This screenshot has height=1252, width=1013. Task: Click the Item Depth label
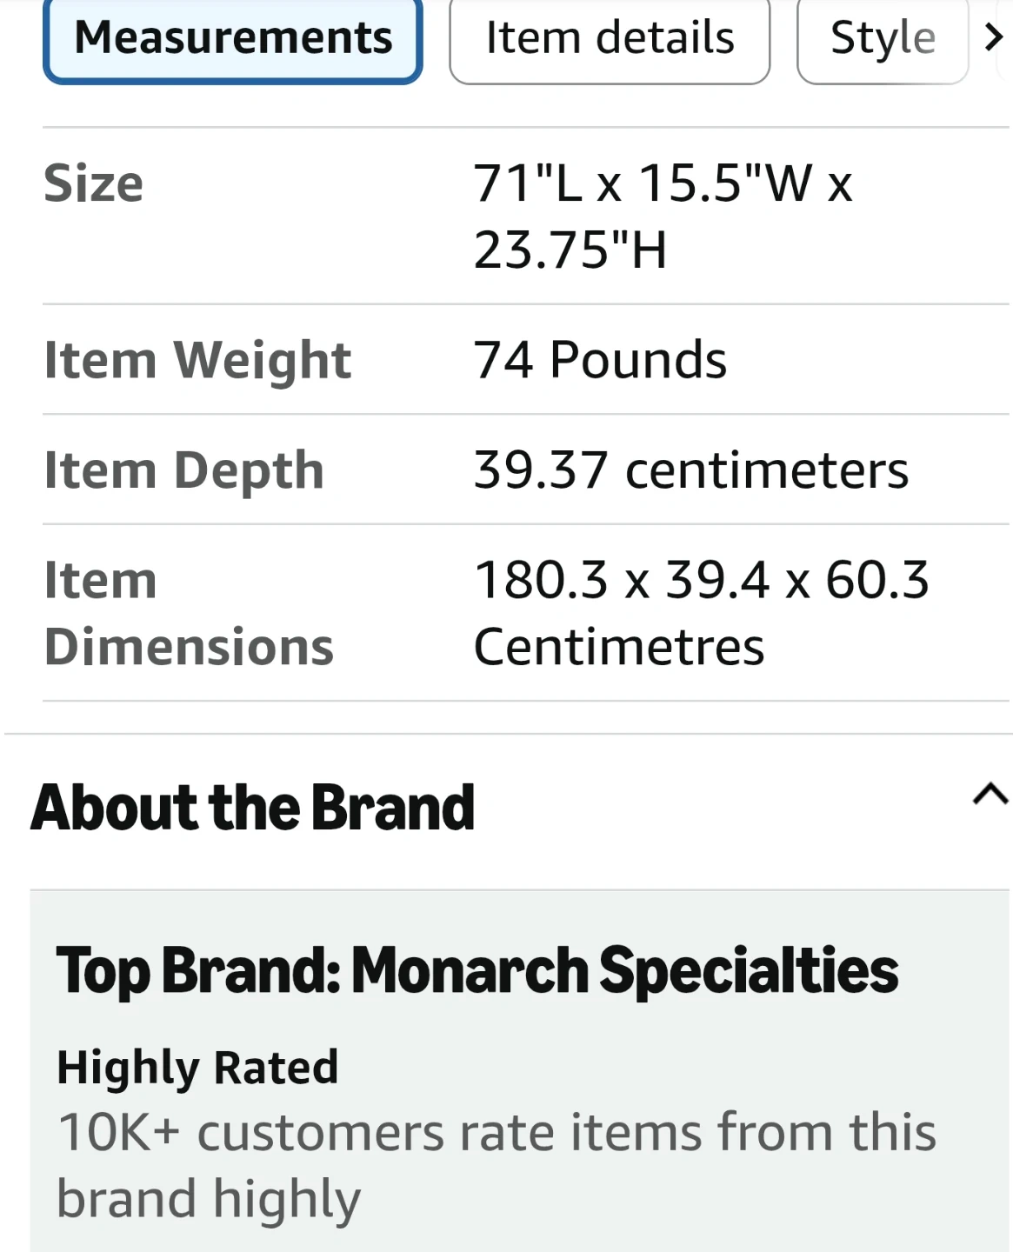pyautogui.click(x=184, y=470)
